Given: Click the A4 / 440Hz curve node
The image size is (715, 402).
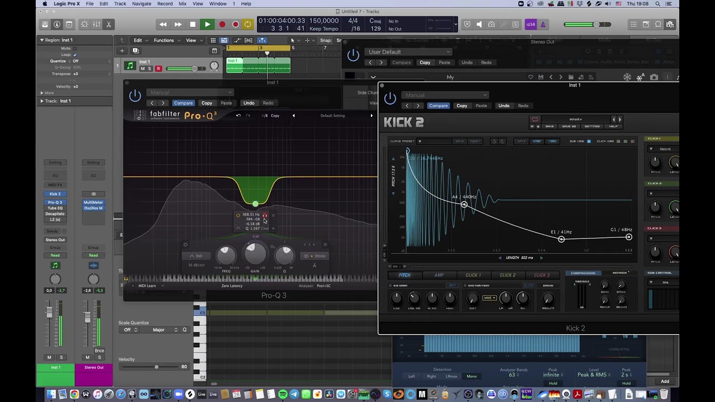Looking at the screenshot, I should click(464, 204).
